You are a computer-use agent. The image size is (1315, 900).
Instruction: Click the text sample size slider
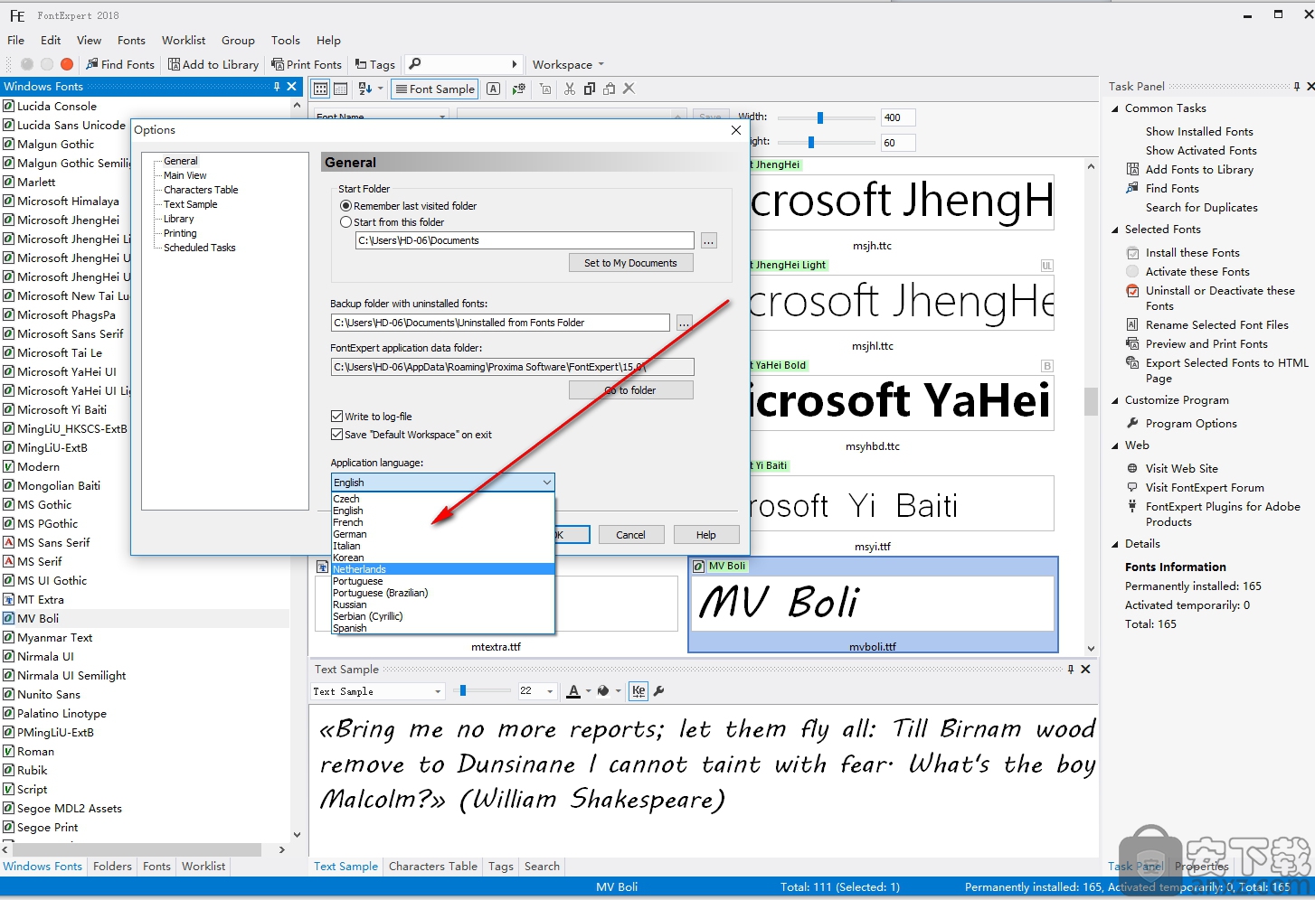(x=480, y=691)
